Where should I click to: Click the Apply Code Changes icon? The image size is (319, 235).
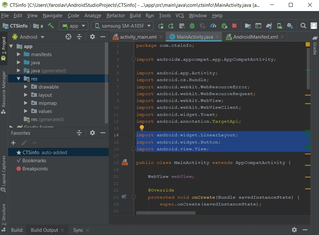(182, 26)
